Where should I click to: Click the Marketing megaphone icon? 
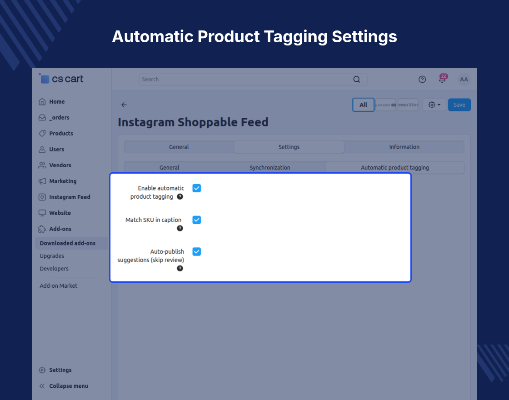click(42, 181)
